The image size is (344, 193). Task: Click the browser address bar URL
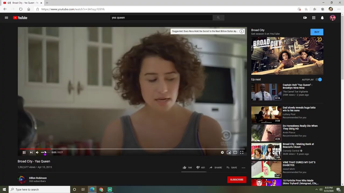73,9
